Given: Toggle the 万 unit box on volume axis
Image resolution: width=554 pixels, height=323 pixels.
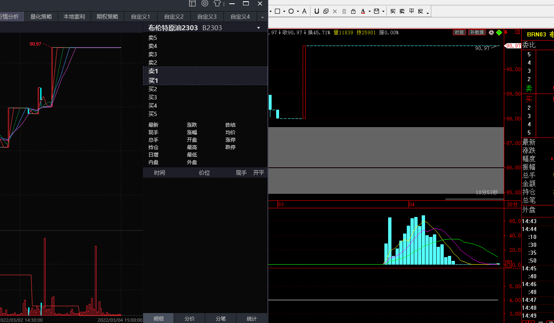Looking at the screenshot, I should [x=509, y=264].
